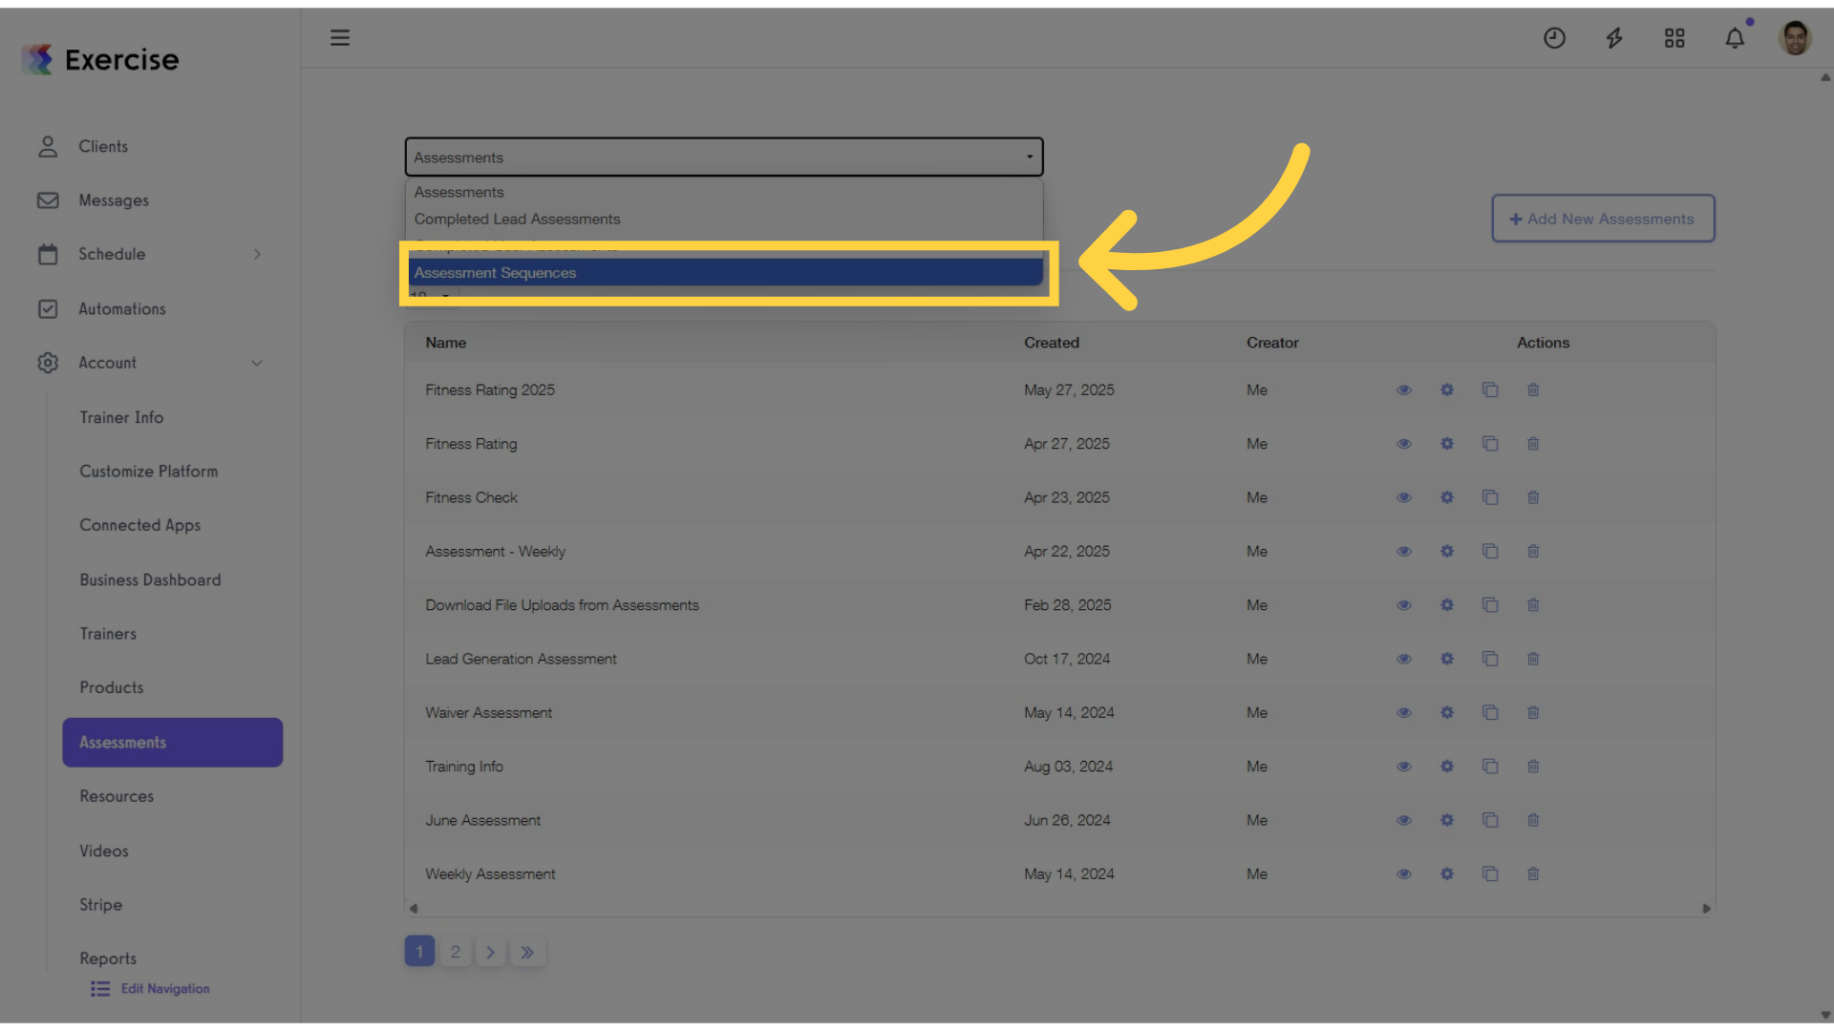The height and width of the screenshot is (1031, 1834).
Task: View Fitness Rating Apr 27 via eye icon
Action: 1404,444
